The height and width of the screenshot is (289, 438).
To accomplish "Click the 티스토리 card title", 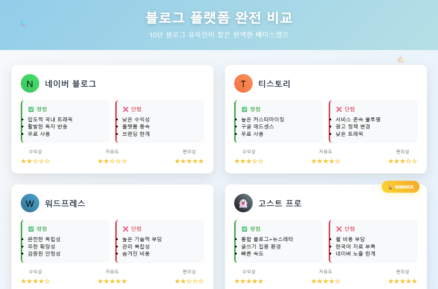I will (x=273, y=83).
